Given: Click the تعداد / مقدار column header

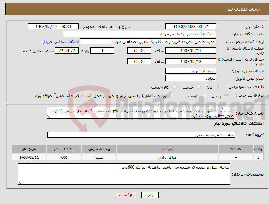Looking at the screenshot, I should (x=64, y=149).
